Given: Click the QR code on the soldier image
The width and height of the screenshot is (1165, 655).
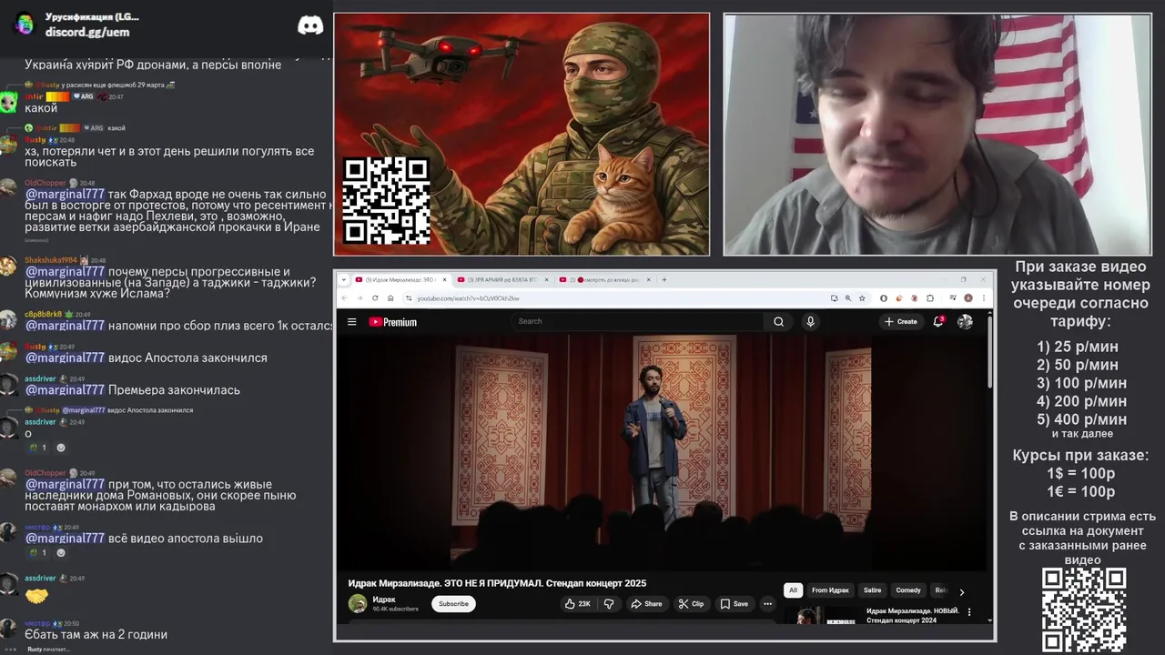Looking at the screenshot, I should pos(386,200).
